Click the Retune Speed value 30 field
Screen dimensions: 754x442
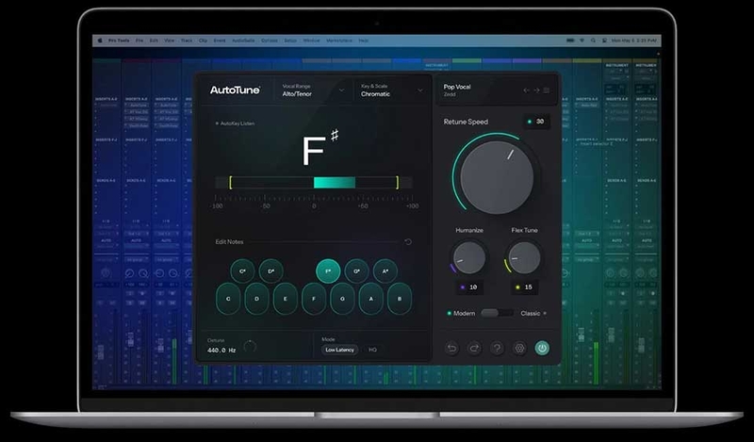536,122
